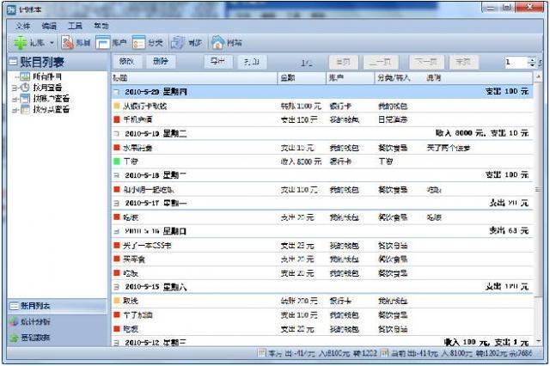Click yellow square icon of 从银行卡取钱 entry
This screenshot has width=550, height=366.
coord(117,106)
